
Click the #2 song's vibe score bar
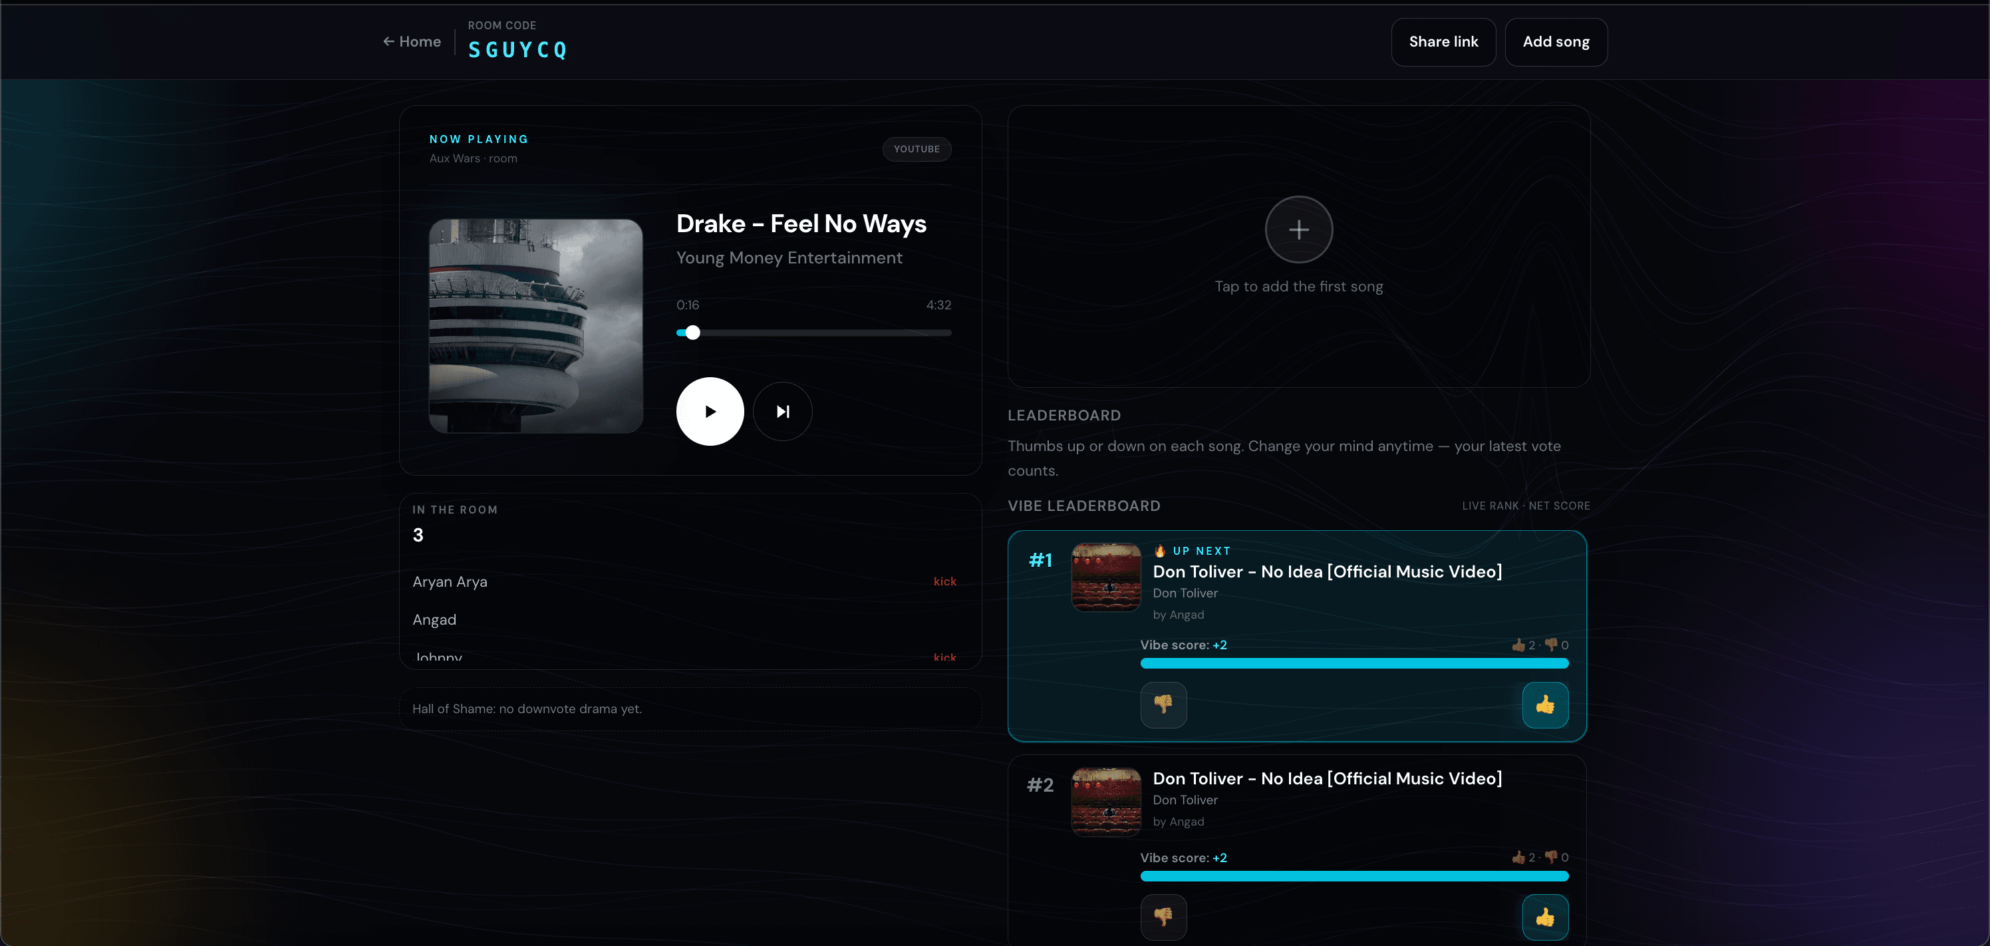(1354, 875)
